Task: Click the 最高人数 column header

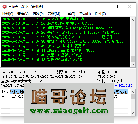Action: [121, 92]
